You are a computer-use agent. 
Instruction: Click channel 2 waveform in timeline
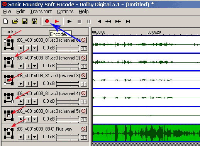pos(146,62)
